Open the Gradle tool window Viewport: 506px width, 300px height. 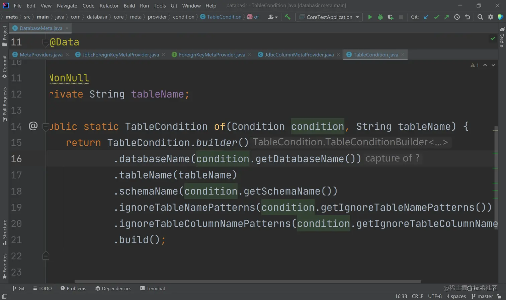[x=502, y=37]
